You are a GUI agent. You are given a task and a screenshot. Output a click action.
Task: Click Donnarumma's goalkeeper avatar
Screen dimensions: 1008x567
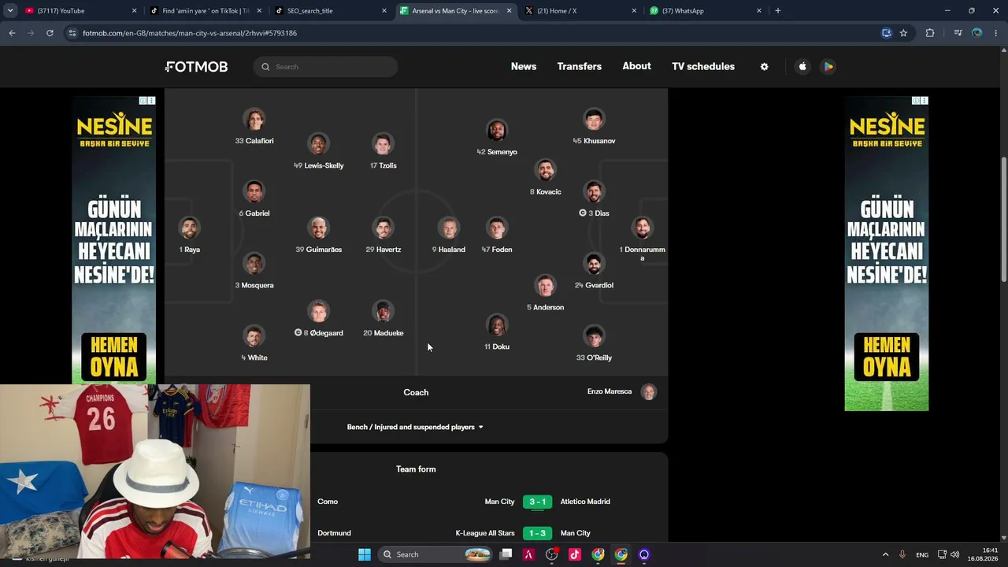pos(643,228)
